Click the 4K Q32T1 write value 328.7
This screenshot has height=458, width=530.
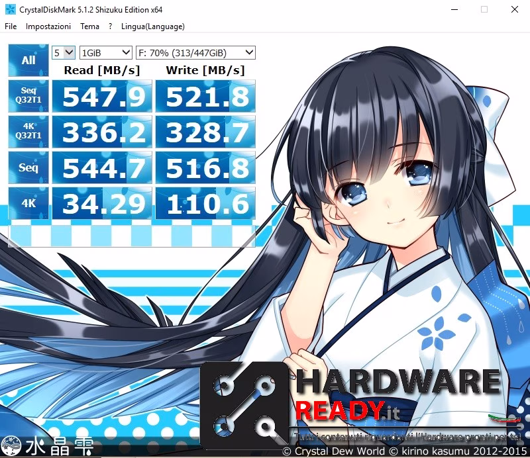point(205,132)
